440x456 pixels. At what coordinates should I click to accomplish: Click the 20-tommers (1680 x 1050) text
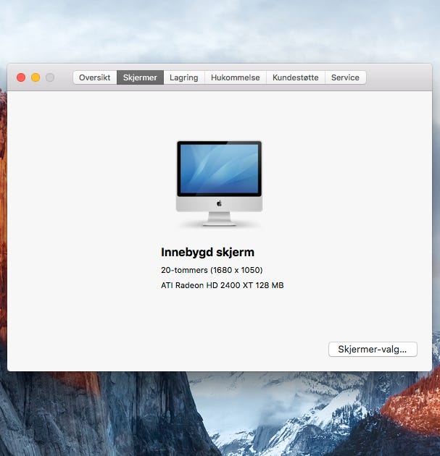(x=212, y=270)
